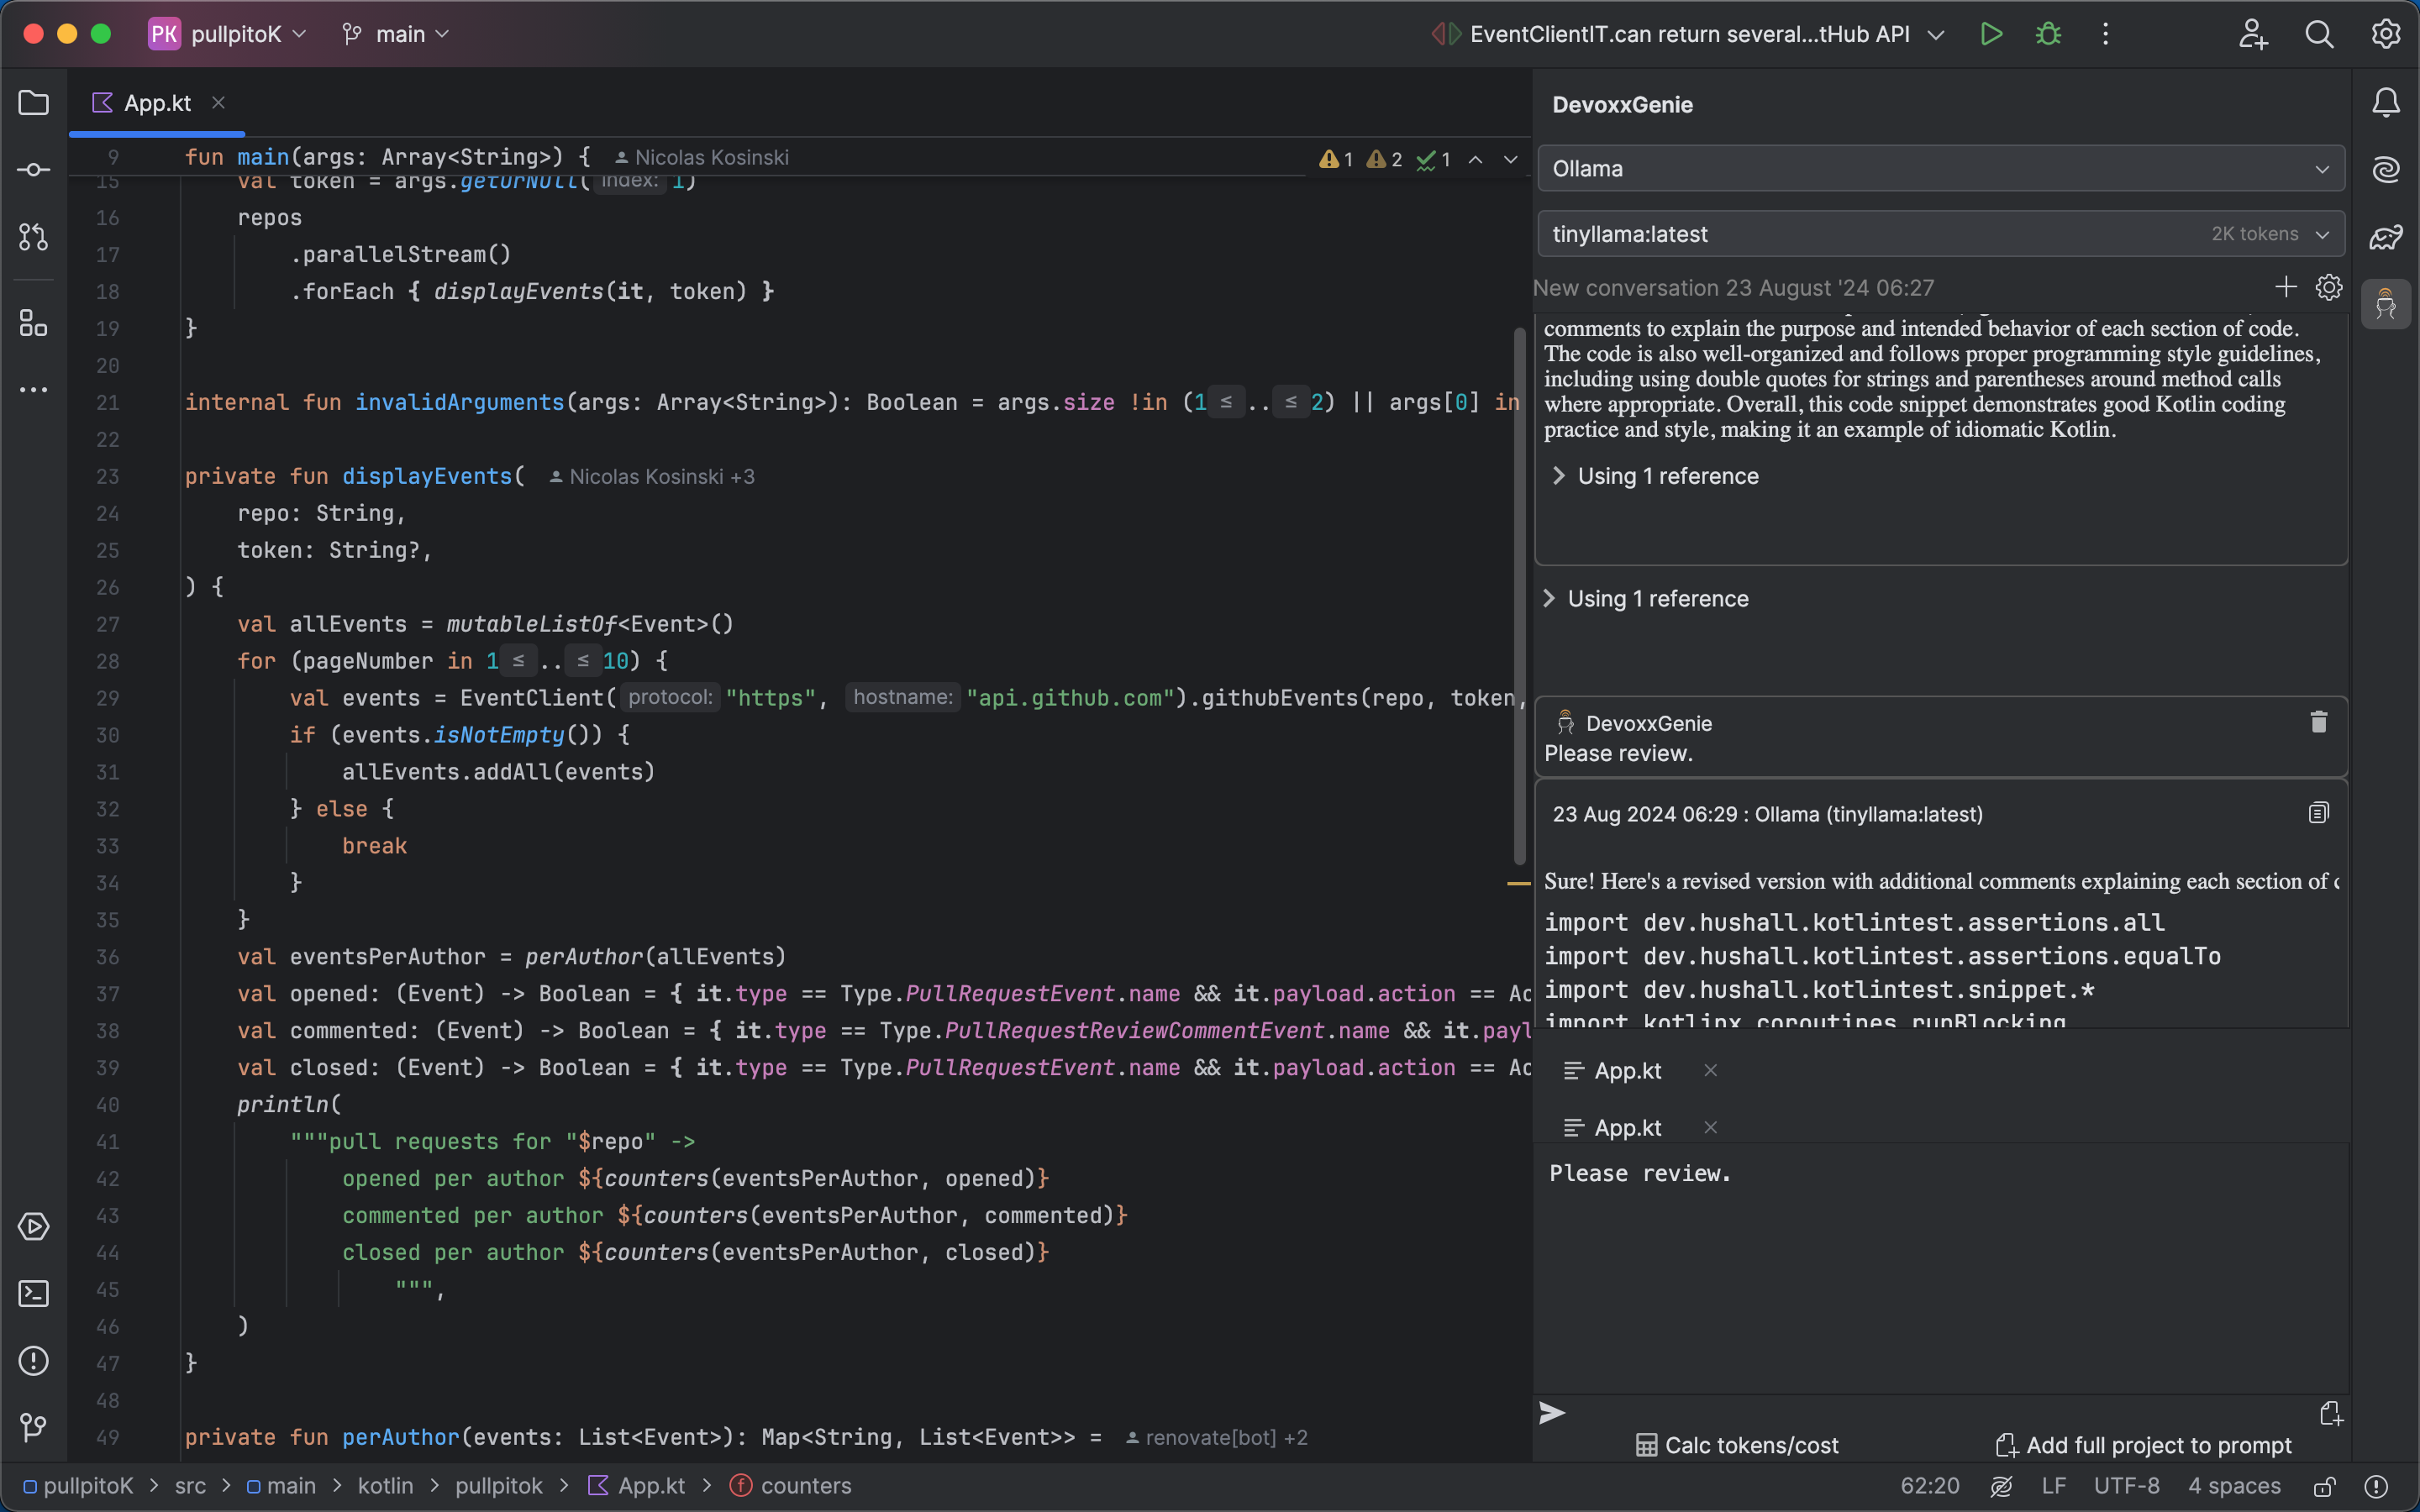Select pullpitoK breadcrumb root

coord(78,1486)
